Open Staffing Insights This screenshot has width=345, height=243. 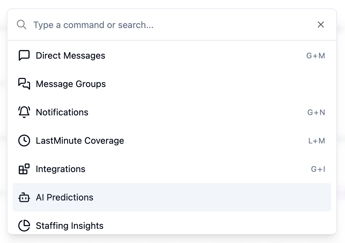(x=172, y=226)
